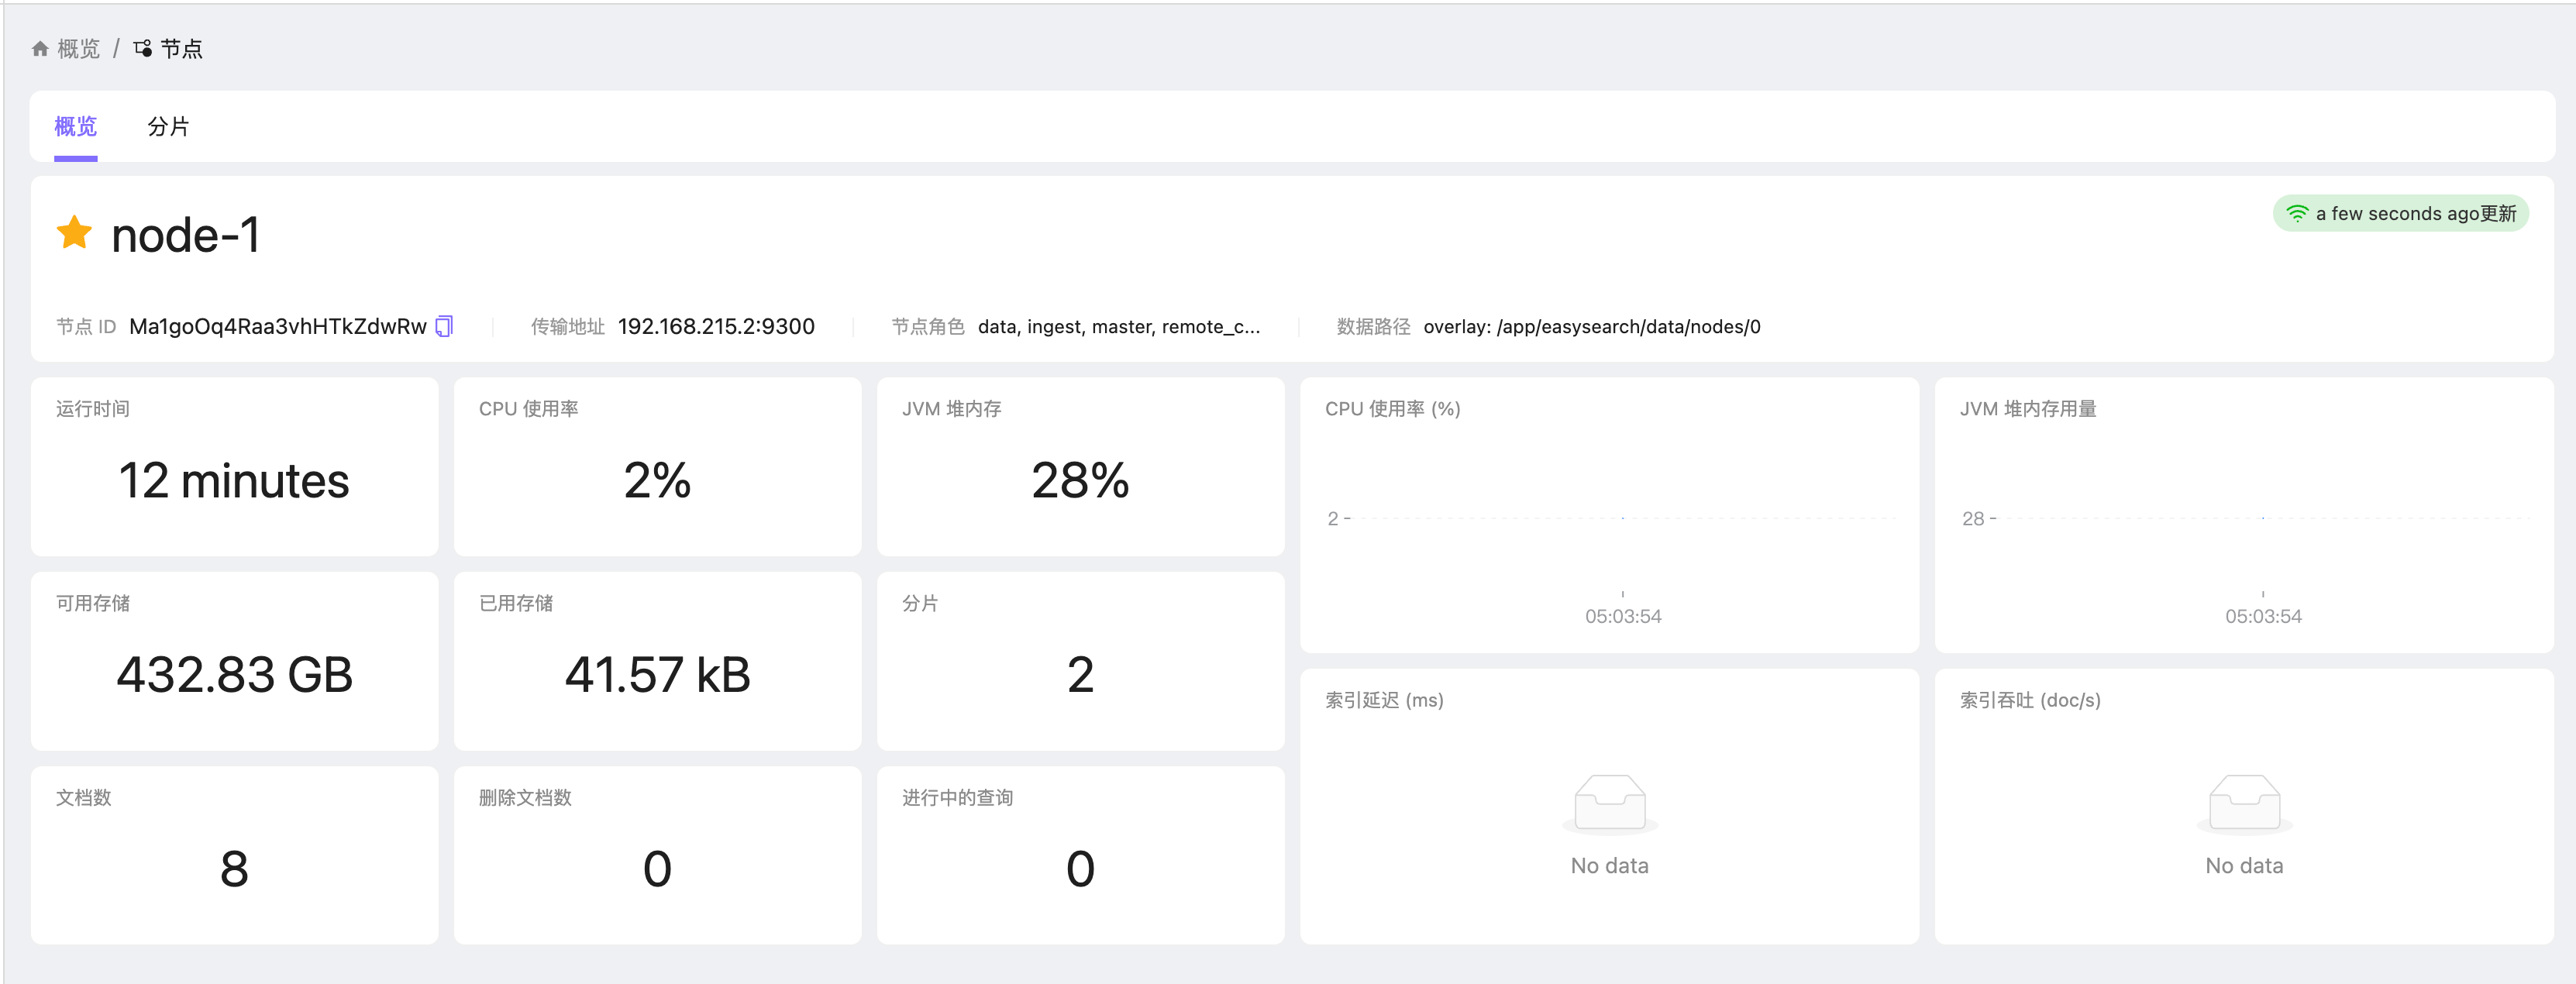Toggle the yellow favorite star for node-1

point(74,233)
